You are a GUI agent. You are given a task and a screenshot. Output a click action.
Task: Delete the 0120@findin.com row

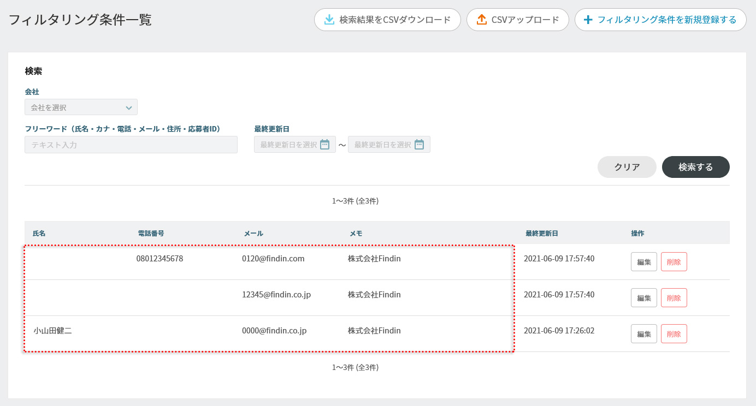point(674,262)
